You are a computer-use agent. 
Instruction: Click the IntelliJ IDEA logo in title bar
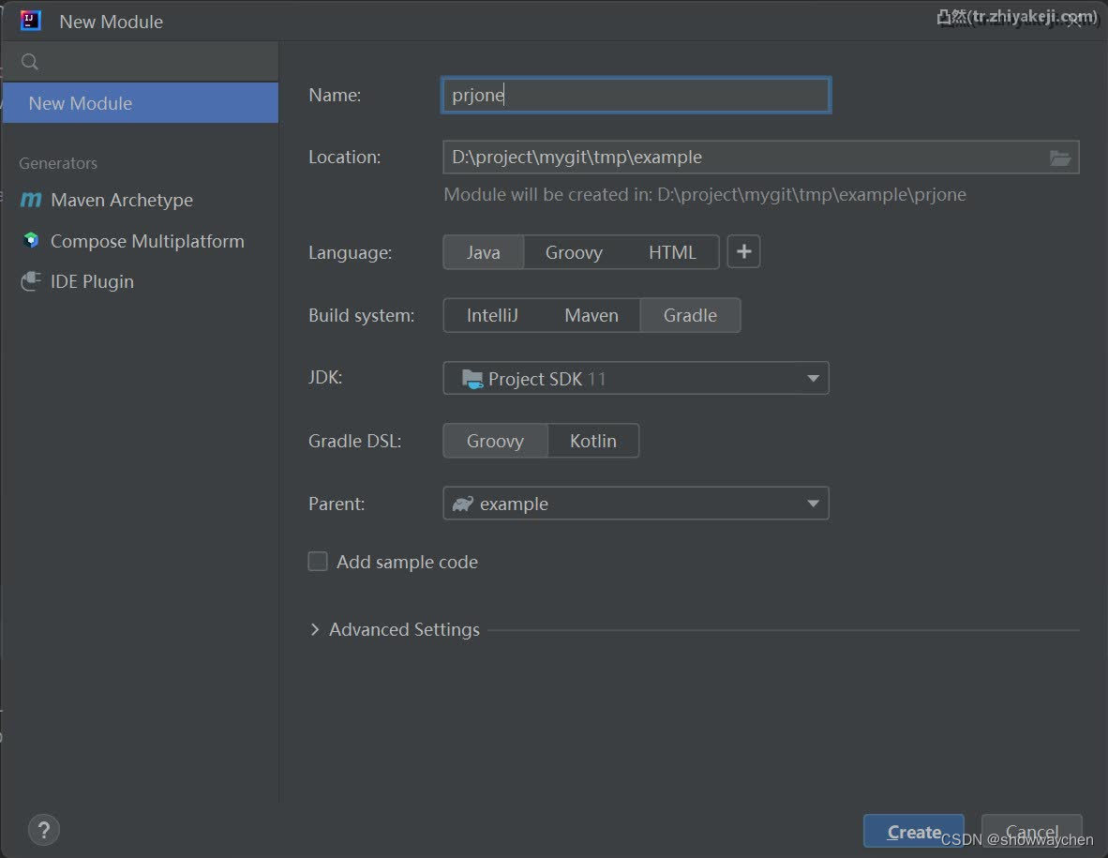(30, 20)
